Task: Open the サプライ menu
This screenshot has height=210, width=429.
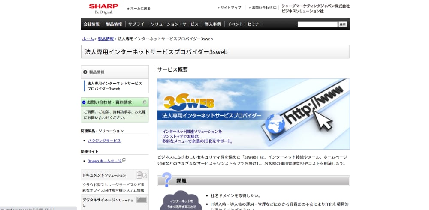Action: click(x=136, y=24)
